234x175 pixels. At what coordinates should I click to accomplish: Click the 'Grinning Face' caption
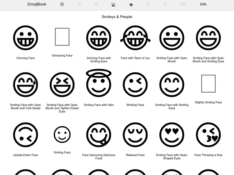tap(26, 58)
